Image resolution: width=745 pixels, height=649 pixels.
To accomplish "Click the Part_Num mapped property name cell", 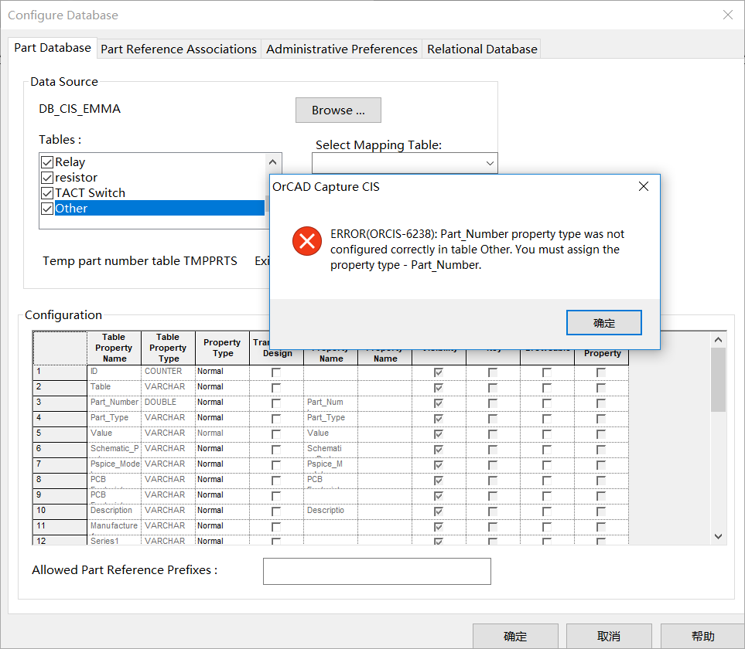I will (x=330, y=403).
